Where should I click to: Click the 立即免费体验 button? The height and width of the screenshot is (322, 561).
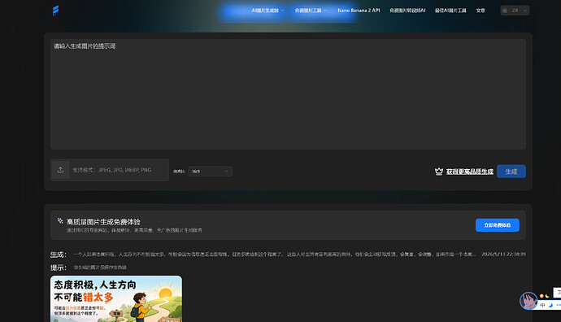(498, 225)
